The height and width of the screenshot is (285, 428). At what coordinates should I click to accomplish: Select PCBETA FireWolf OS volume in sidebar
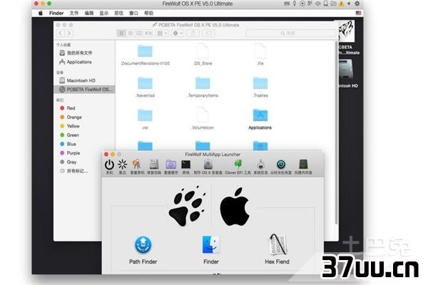[85, 90]
